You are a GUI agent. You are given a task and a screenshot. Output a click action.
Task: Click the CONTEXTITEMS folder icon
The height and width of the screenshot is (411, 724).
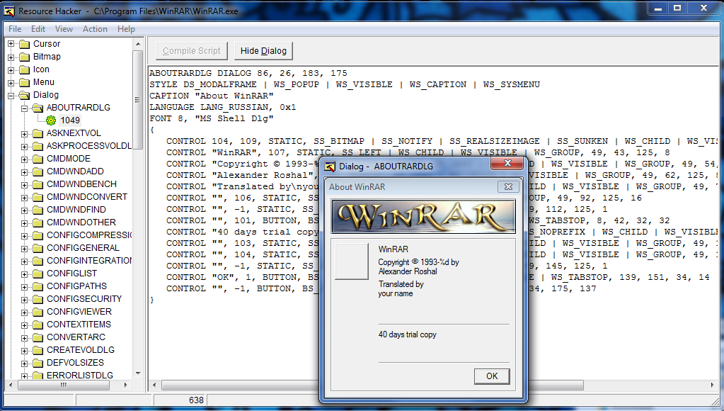pyautogui.click(x=38, y=325)
